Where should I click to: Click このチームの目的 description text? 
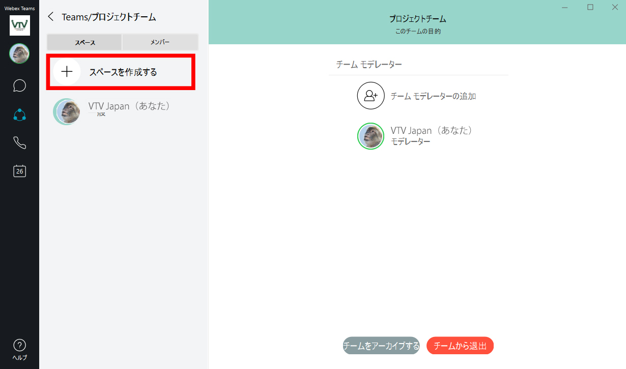click(417, 32)
